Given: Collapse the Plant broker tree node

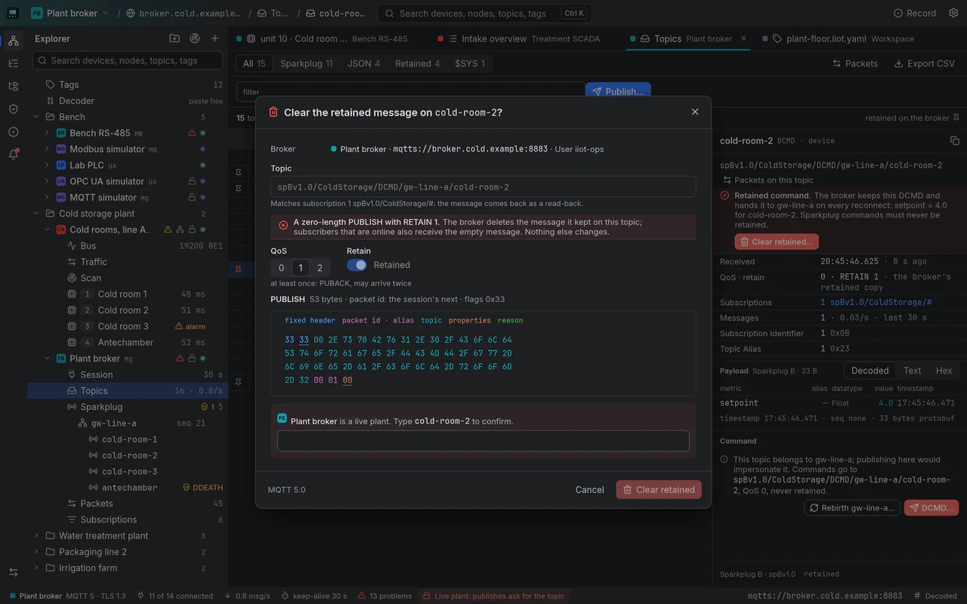Looking at the screenshot, I should click(47, 359).
